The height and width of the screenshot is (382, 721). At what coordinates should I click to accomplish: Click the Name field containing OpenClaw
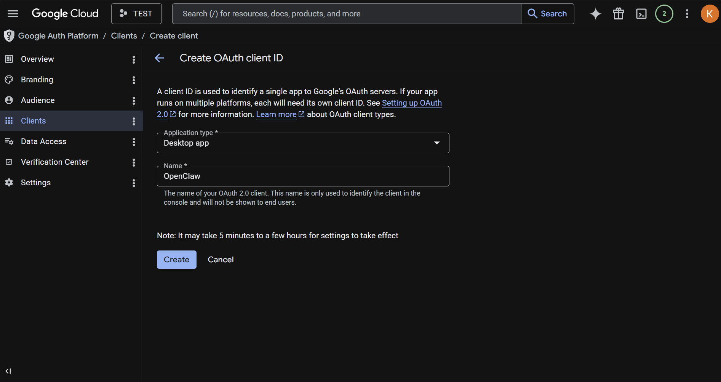pos(303,176)
